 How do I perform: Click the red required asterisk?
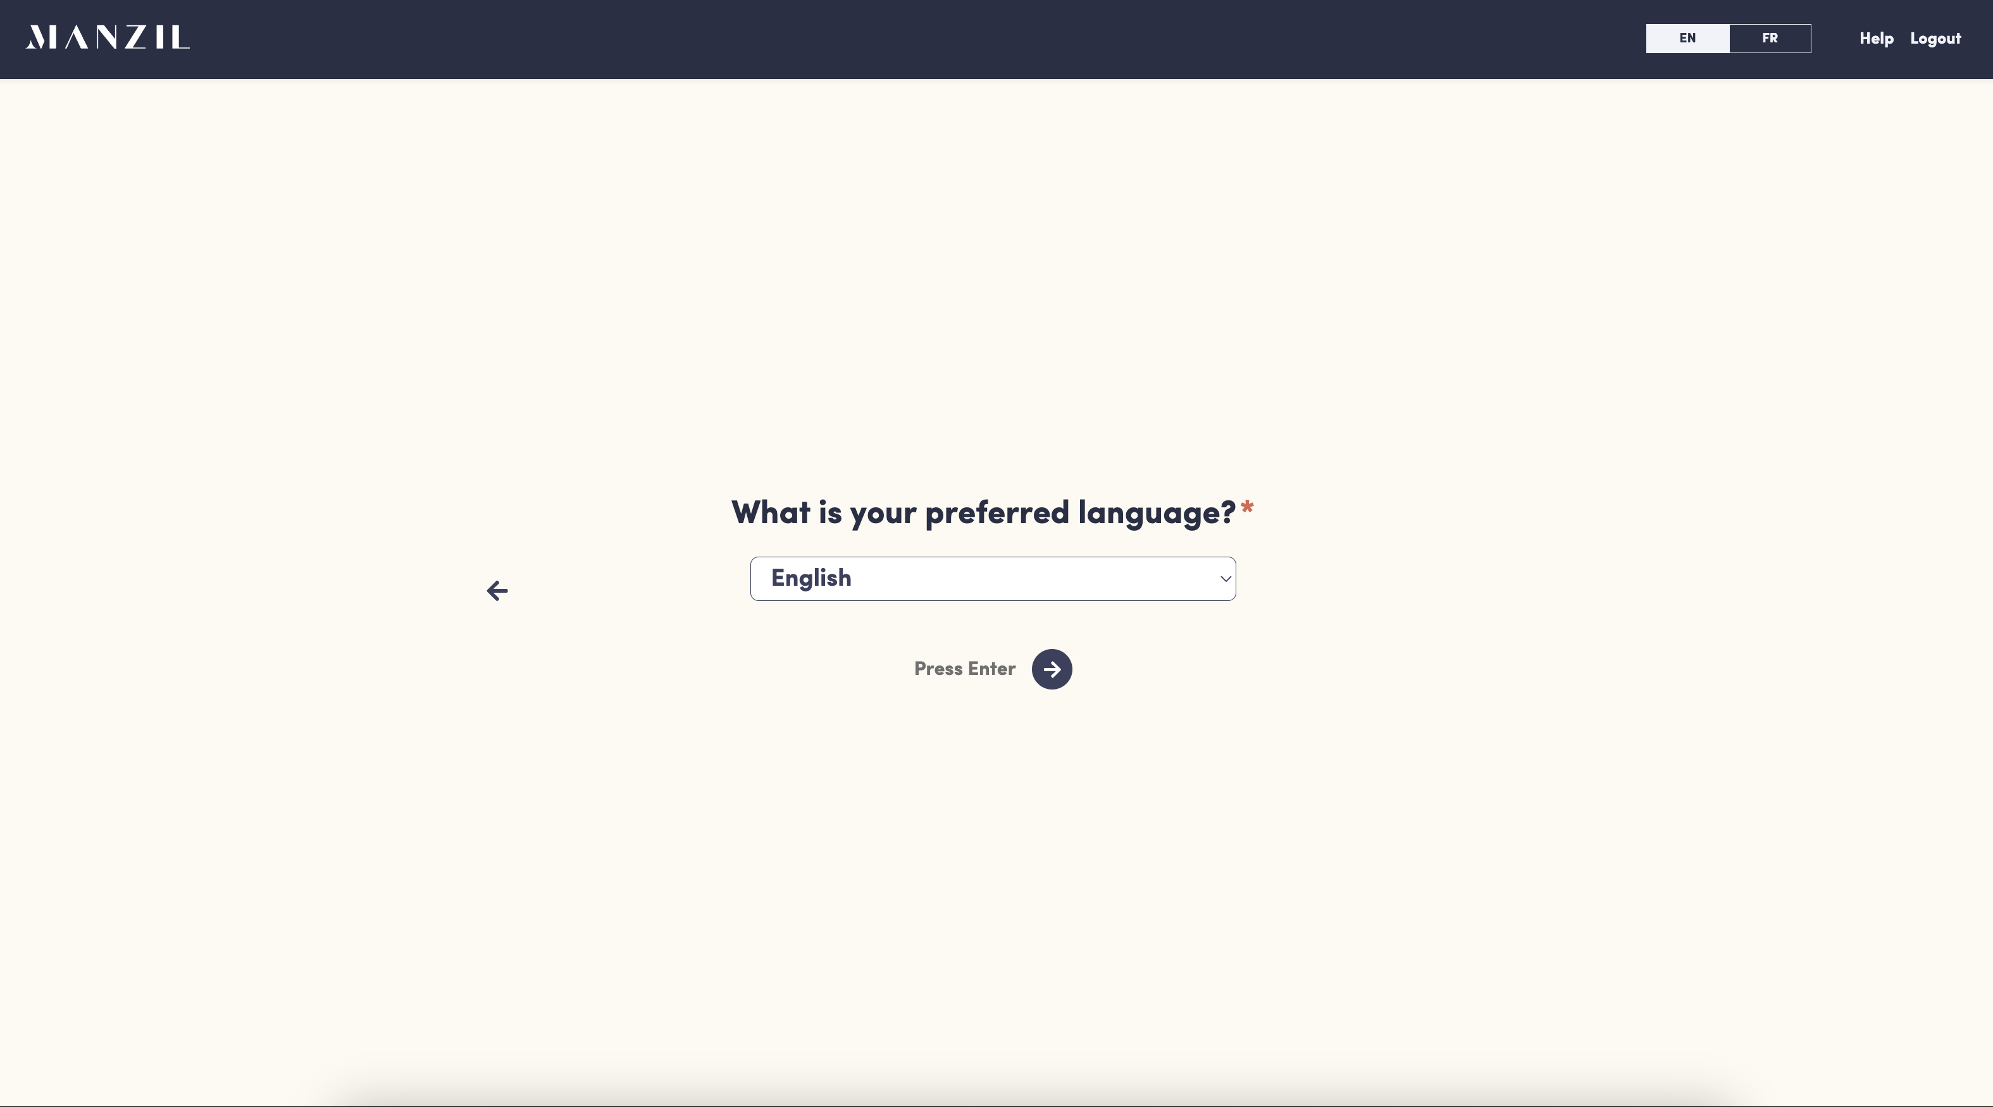click(x=1246, y=508)
